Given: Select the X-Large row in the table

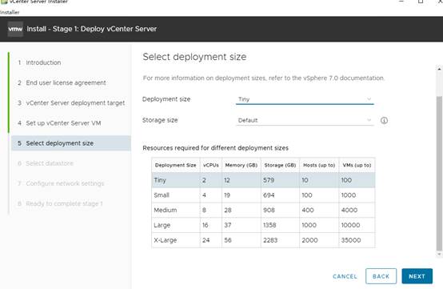Looking at the screenshot, I should coord(263,240).
